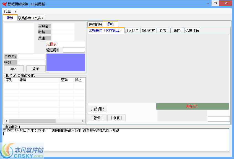
Task: Open the 设置 sub-tab
Action: (163, 31)
